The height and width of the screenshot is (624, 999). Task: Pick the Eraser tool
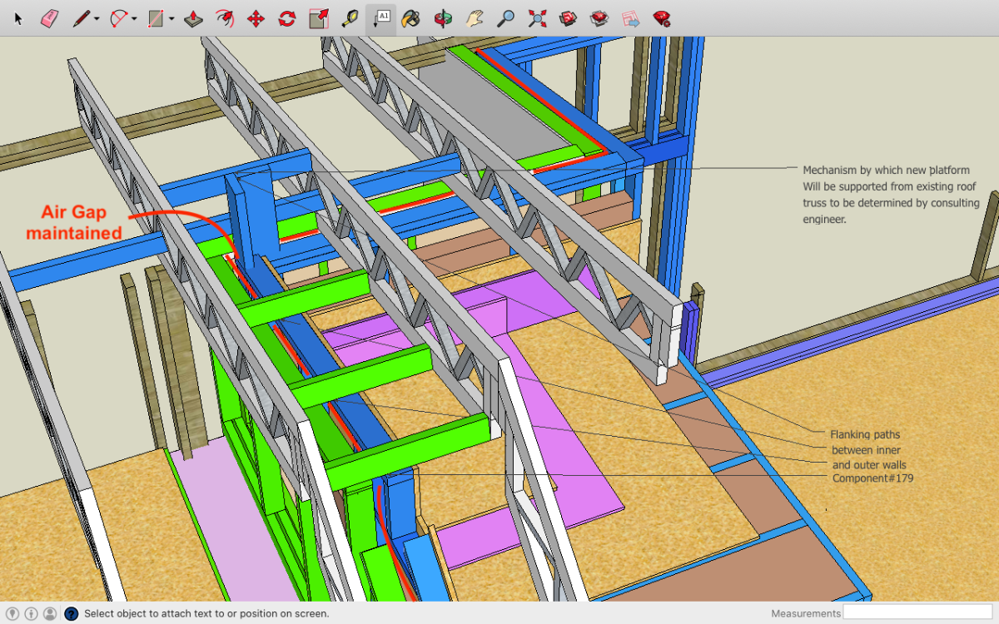click(49, 17)
